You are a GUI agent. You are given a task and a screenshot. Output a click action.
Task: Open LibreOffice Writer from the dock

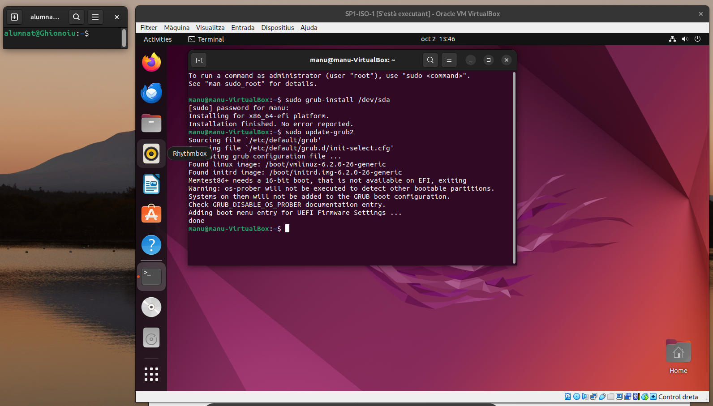tap(151, 184)
